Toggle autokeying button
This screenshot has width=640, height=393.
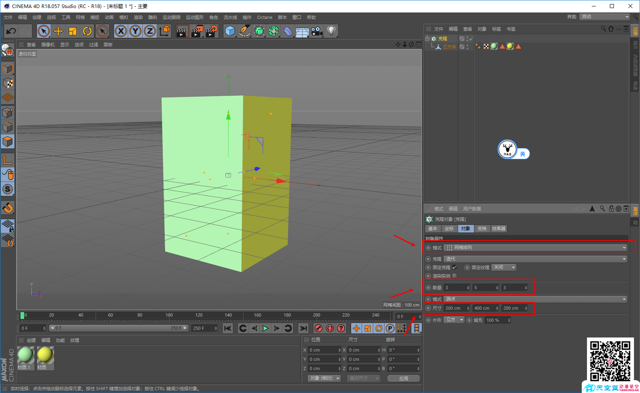point(330,328)
